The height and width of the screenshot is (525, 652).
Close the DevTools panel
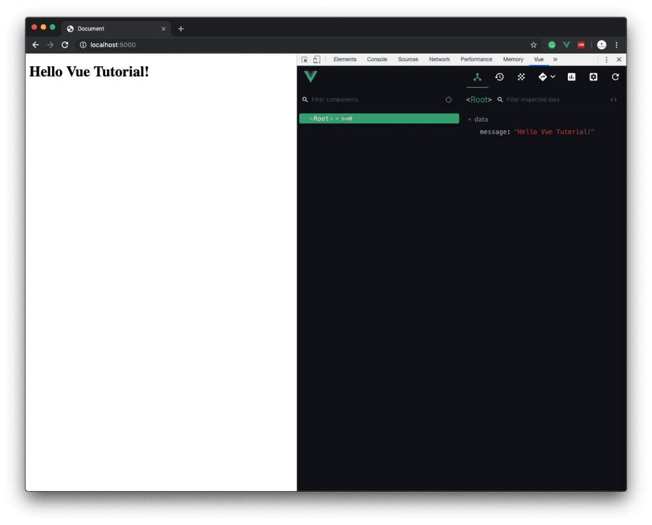pos(619,59)
